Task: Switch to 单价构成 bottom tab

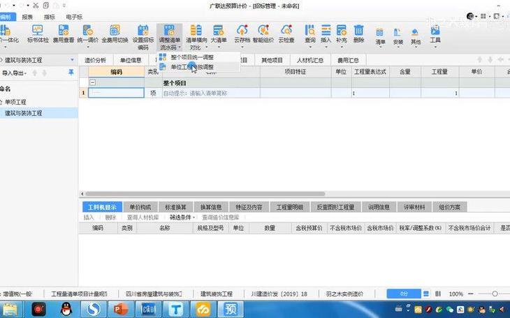Action: [140, 207]
